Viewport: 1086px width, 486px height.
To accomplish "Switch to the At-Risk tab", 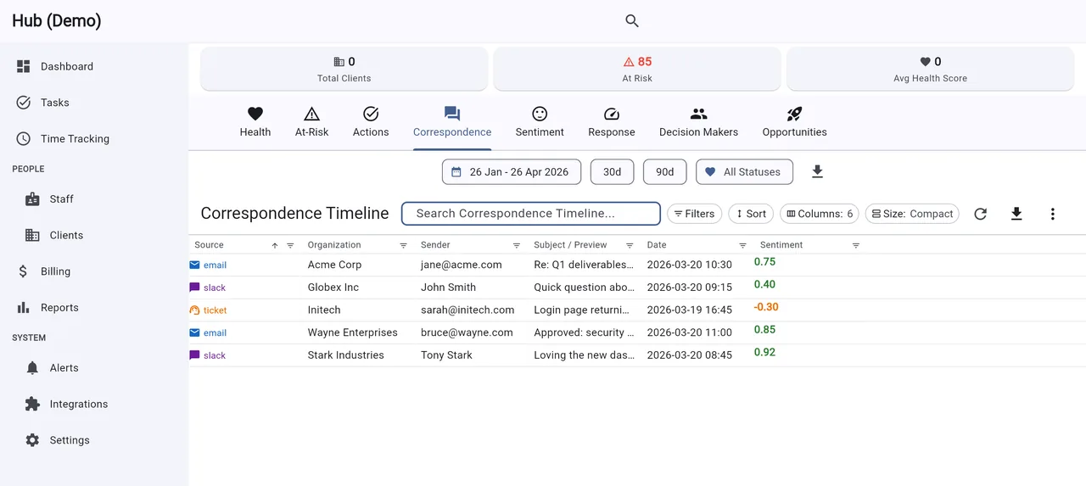I will point(311,122).
